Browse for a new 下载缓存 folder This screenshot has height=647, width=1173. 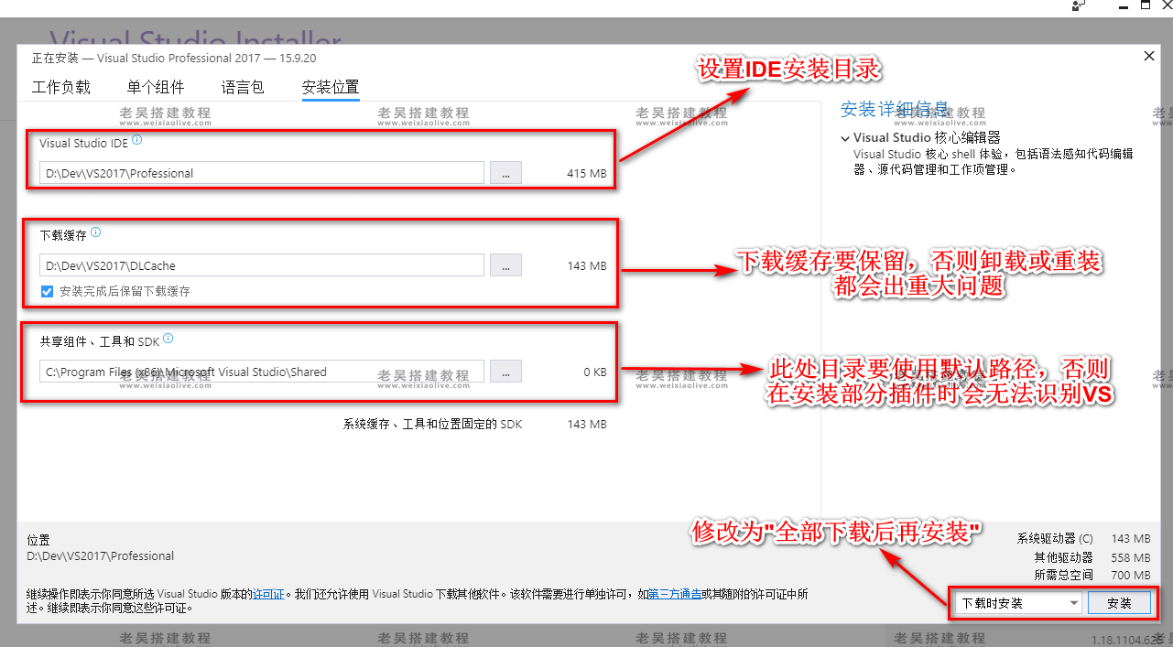[x=505, y=265]
